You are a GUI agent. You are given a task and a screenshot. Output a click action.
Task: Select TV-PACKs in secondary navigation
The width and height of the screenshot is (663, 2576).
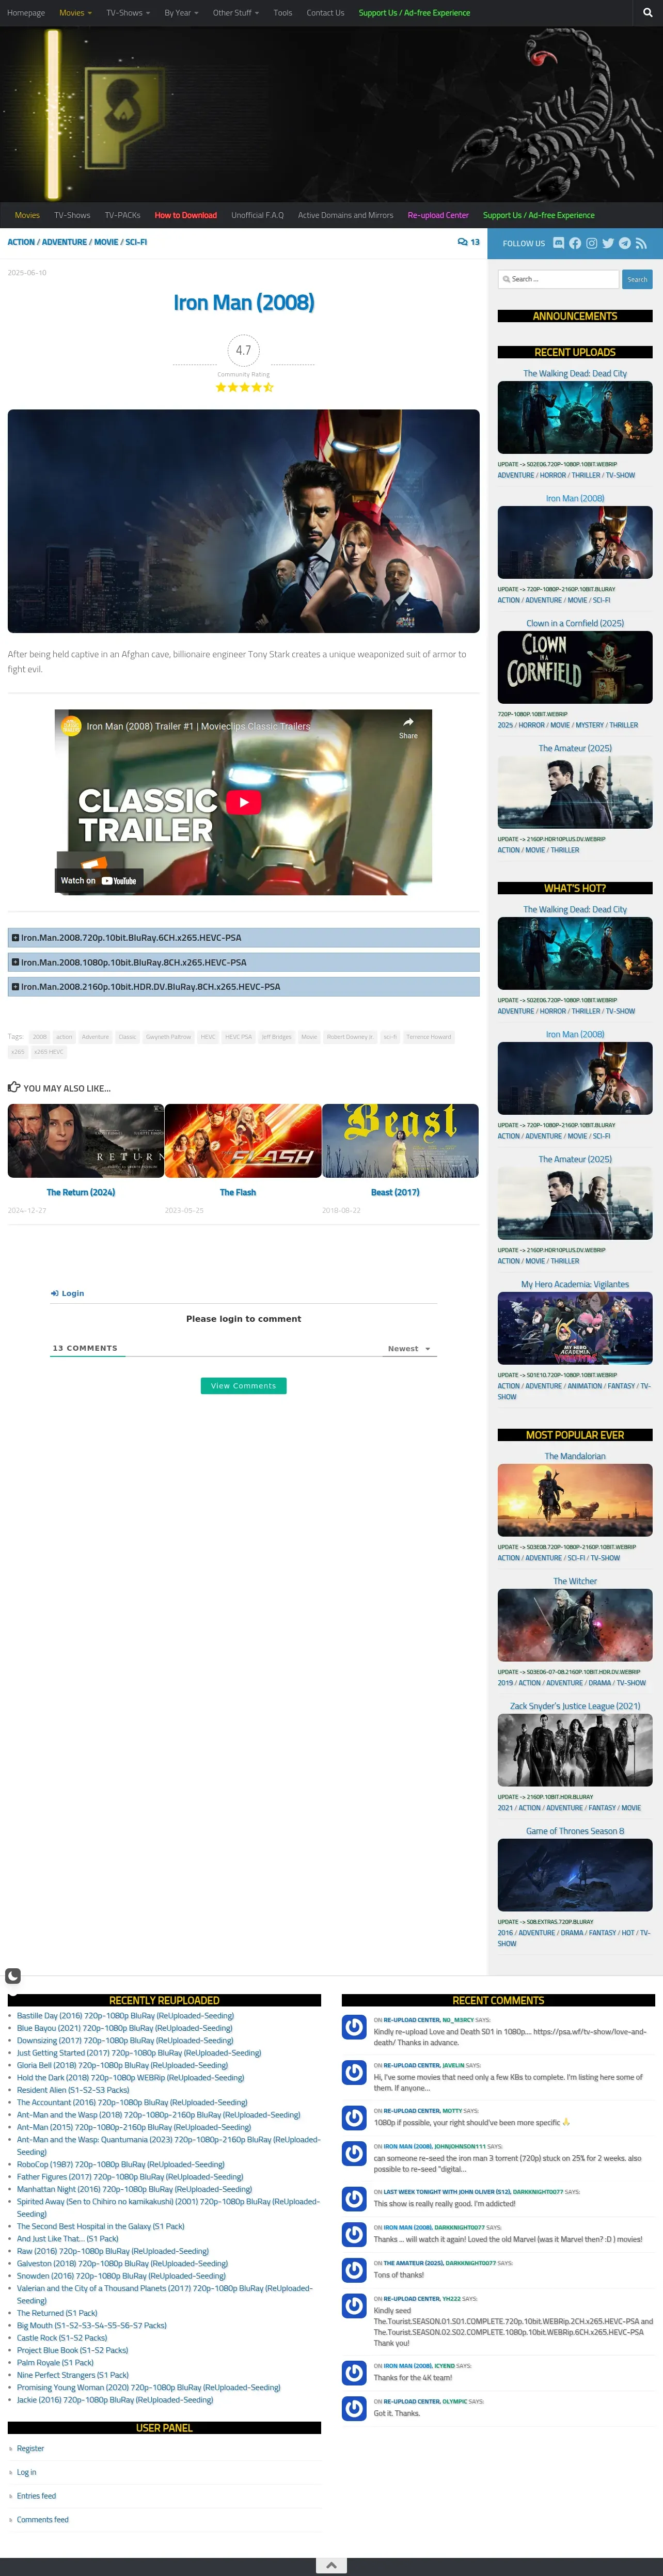click(x=122, y=215)
